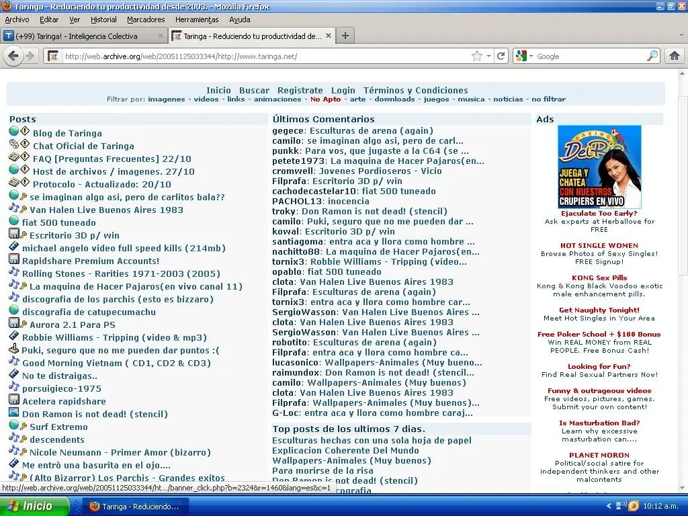The image size is (688, 516).
Task: Click the Casino Del Rio ad banner
Action: 599,167
